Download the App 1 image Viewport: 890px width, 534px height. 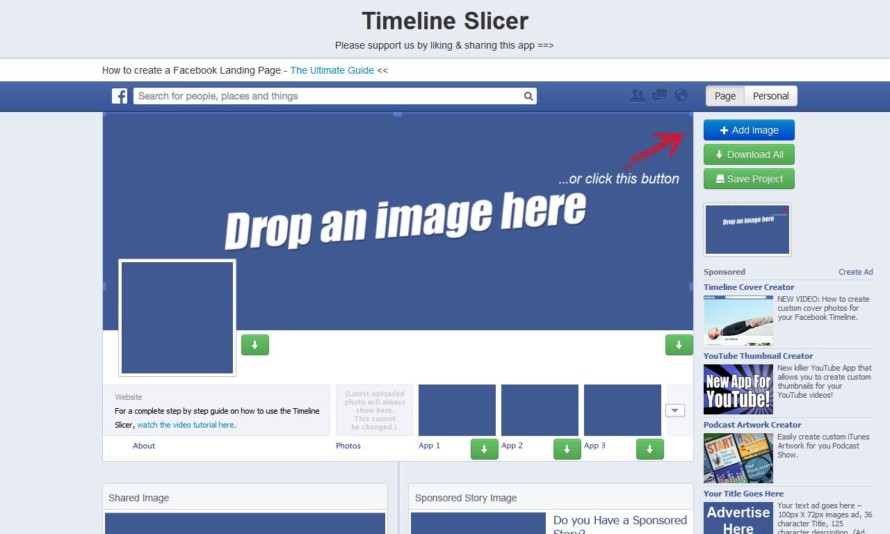click(484, 449)
